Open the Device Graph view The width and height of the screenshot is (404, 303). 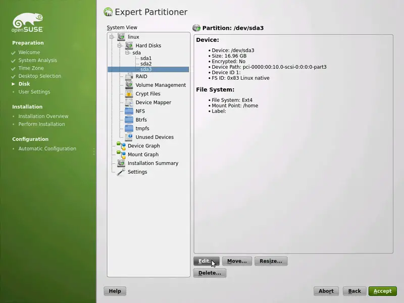pyautogui.click(x=143, y=146)
